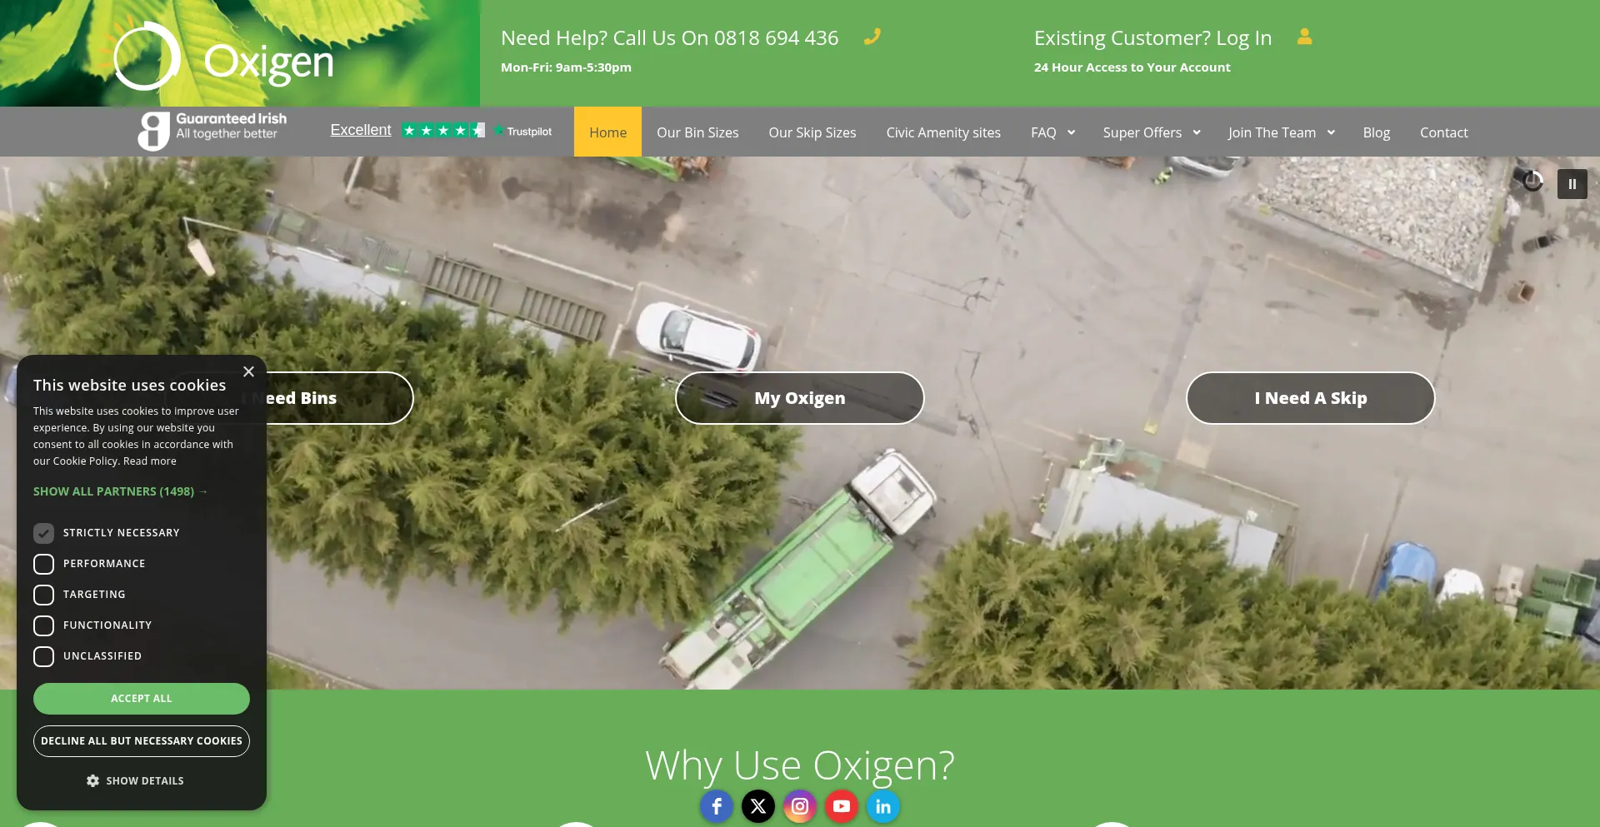
Task: Tick the Targeting cookies checkbox
Action: click(x=44, y=595)
